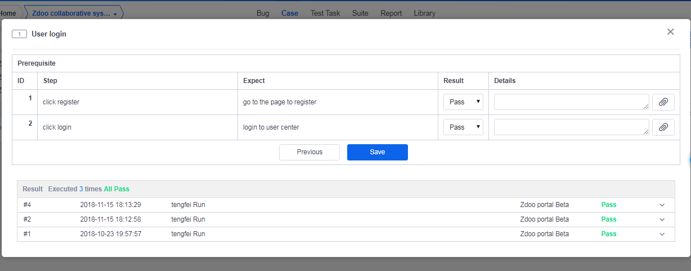This screenshot has height=271, width=691.
Task: Click the Save button
Action: (377, 152)
